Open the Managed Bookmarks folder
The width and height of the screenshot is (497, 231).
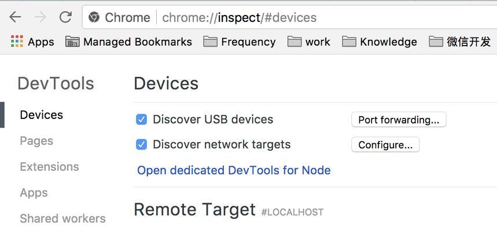click(x=128, y=42)
